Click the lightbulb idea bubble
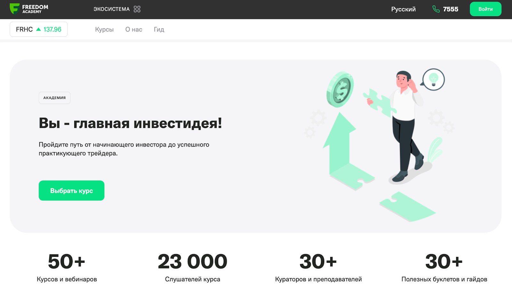The image size is (512, 288). click(x=433, y=80)
